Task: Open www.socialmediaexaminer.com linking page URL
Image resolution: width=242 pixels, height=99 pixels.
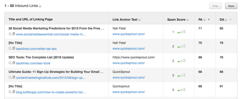Action: click(51, 34)
